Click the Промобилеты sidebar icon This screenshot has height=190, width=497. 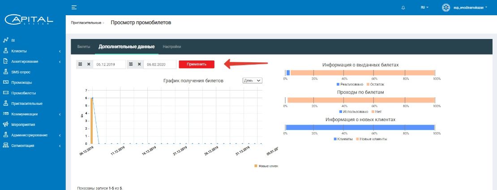[x=5, y=93]
